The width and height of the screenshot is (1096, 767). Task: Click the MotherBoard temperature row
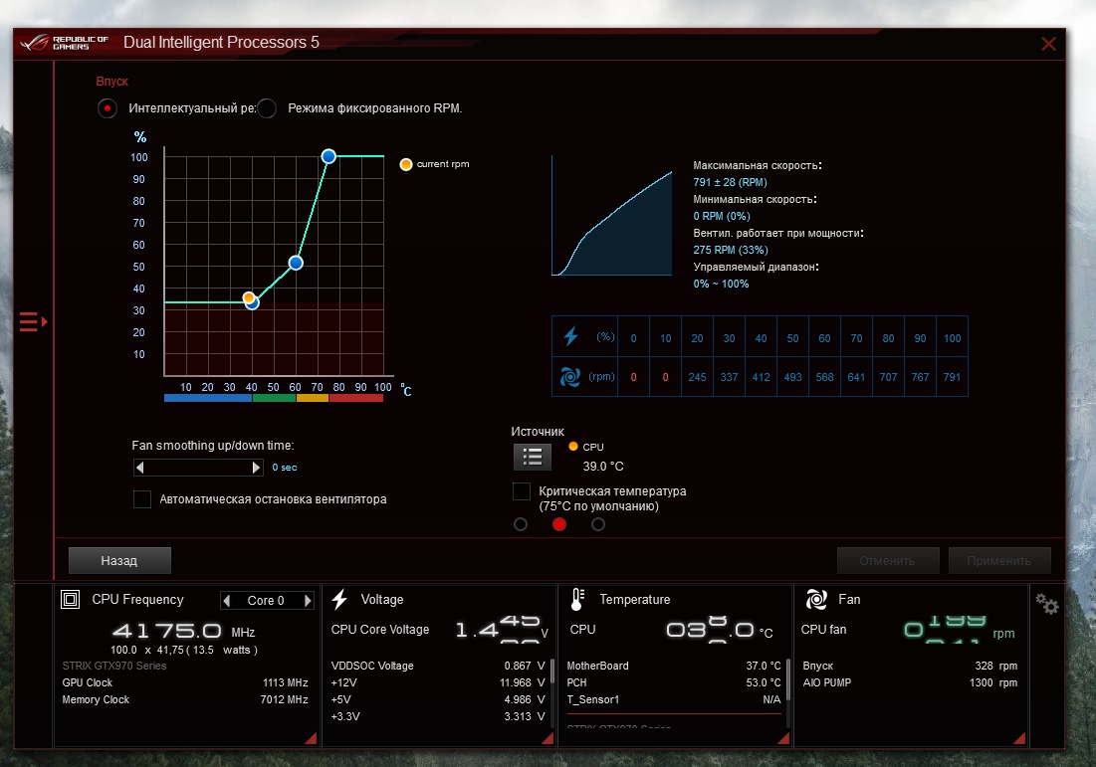674,666
